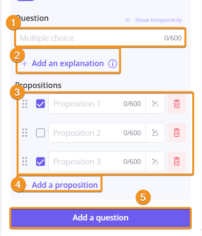
Task: Focus the Proposition 1 text field
Action: pos(97,104)
